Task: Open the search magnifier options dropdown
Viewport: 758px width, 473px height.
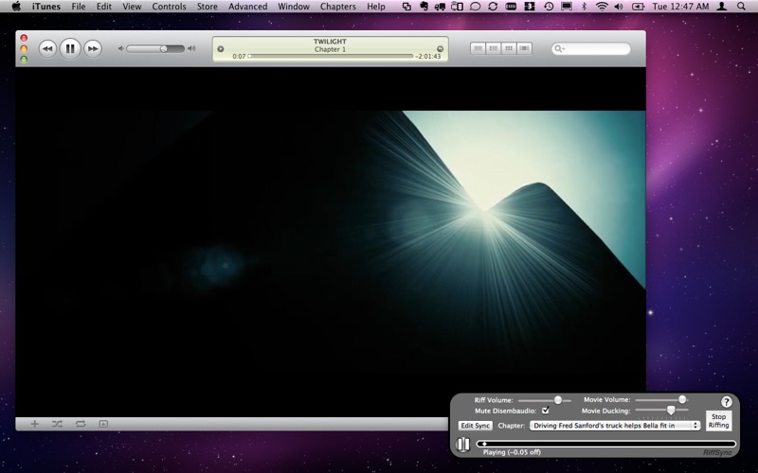Action: click(x=560, y=49)
